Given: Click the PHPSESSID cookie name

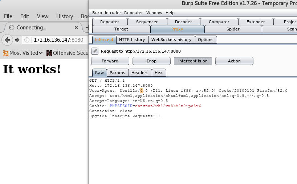Looking at the screenshot, I should coord(121,106).
